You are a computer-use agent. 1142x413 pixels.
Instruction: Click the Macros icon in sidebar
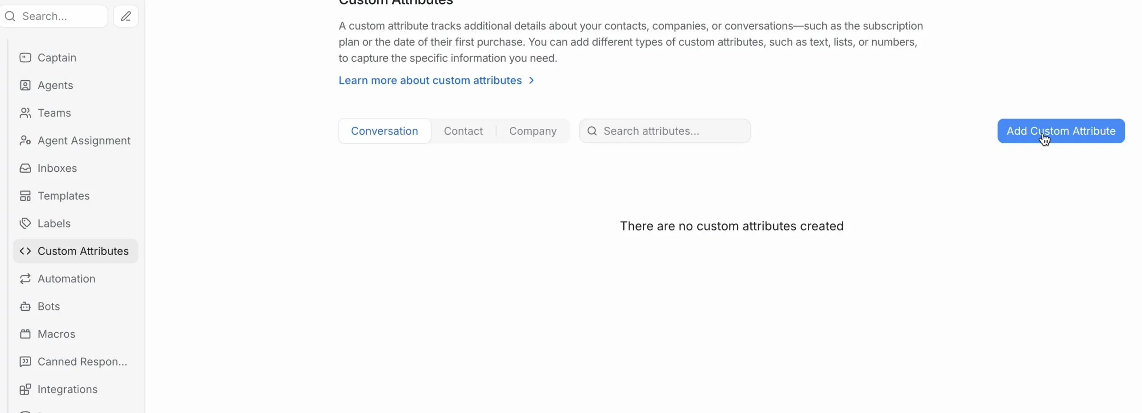coord(25,334)
